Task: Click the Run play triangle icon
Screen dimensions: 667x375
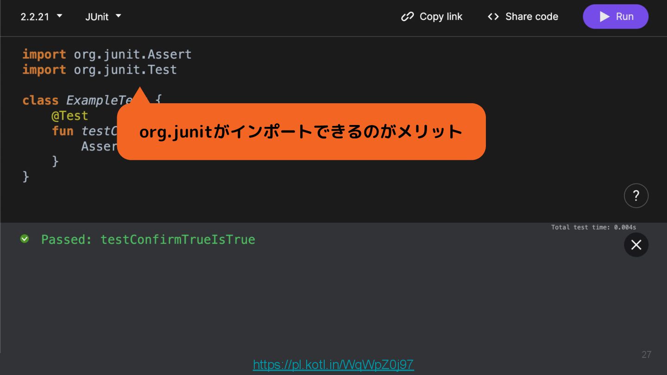Action: [604, 17]
